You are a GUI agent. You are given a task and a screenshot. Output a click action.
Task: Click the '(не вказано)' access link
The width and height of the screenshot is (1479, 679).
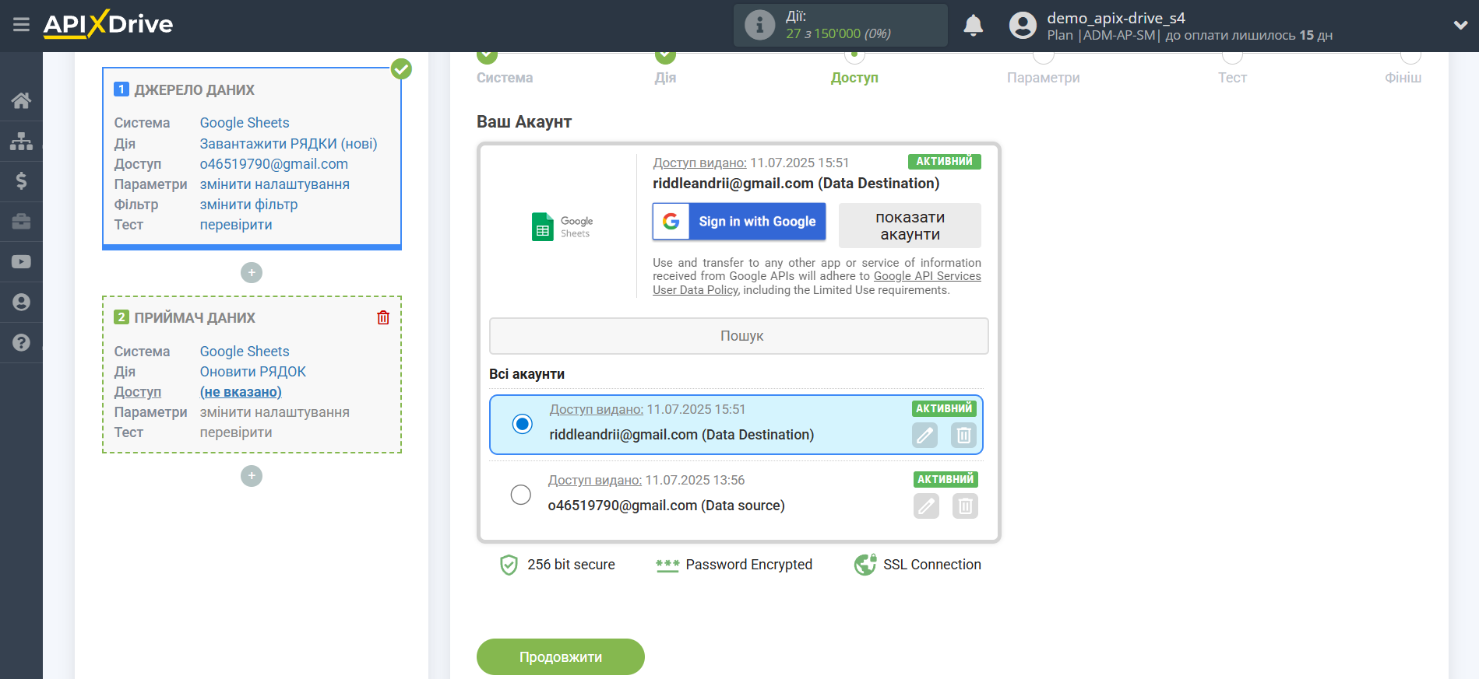pos(241,392)
